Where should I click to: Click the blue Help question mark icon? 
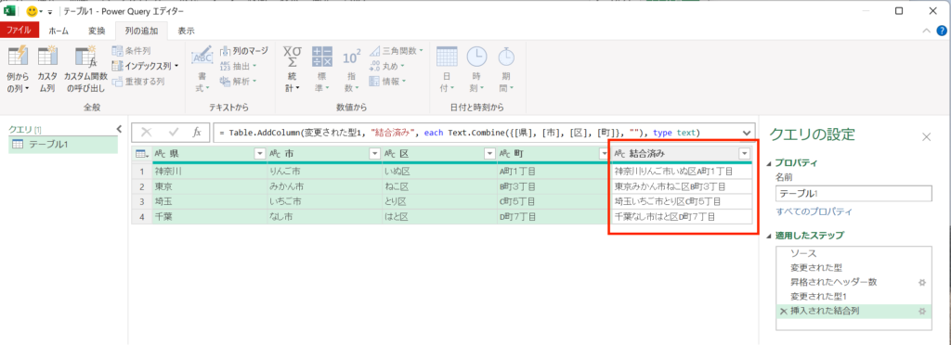tap(942, 31)
